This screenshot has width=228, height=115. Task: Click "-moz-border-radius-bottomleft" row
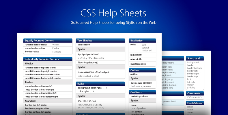pyautogui.click(x=48, y=93)
